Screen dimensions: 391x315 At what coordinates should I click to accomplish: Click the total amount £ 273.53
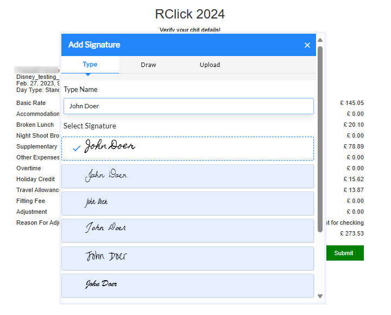(351, 233)
